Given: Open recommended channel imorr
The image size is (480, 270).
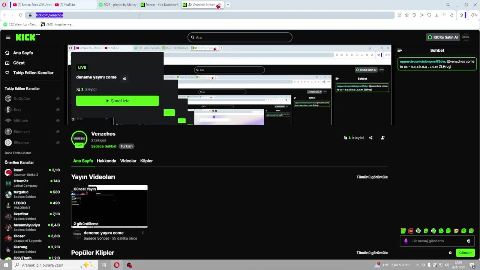Looking at the screenshot, I should pyautogui.click(x=32, y=172).
